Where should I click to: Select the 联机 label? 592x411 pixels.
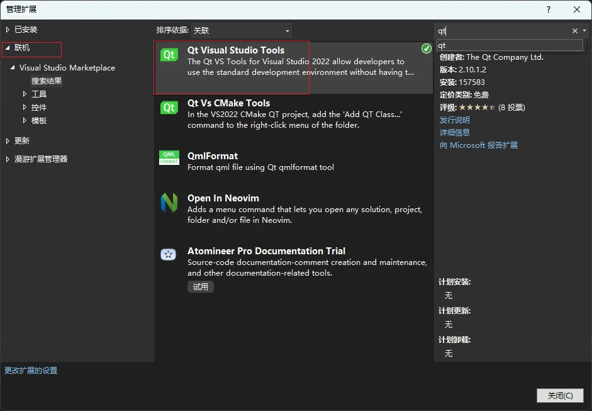22,48
